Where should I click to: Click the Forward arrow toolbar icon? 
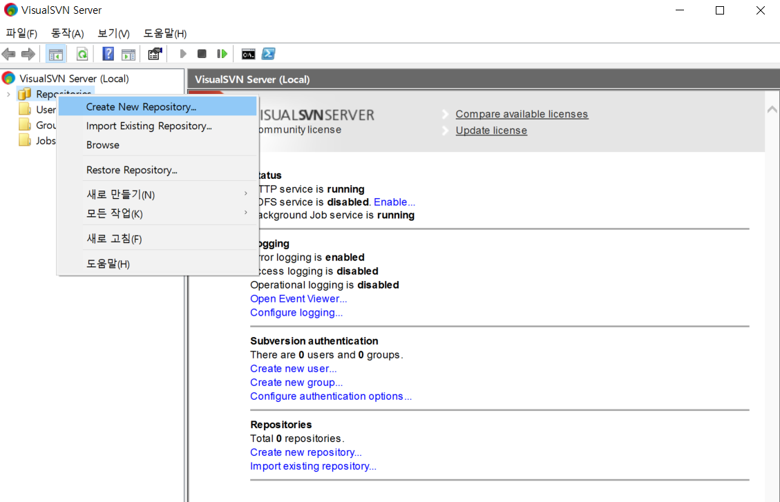(x=28, y=54)
